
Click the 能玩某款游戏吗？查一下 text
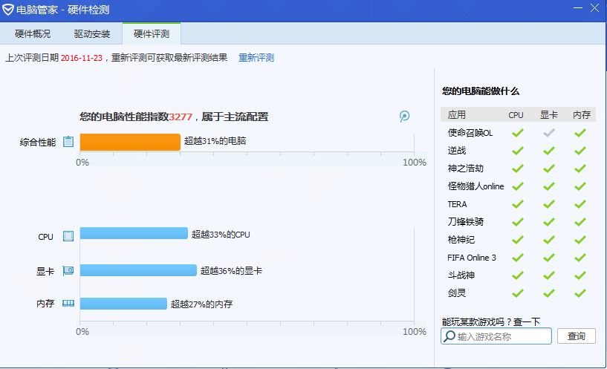click(x=491, y=321)
